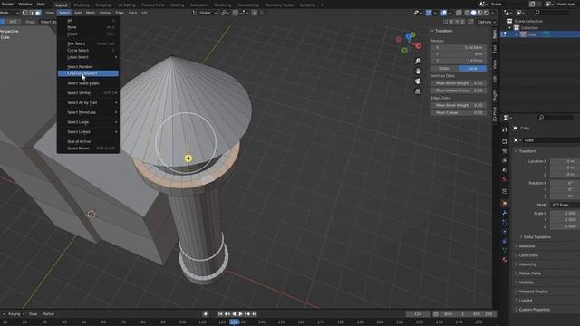Edit the Median X value field
This screenshot has width=580, height=326.
459,47
